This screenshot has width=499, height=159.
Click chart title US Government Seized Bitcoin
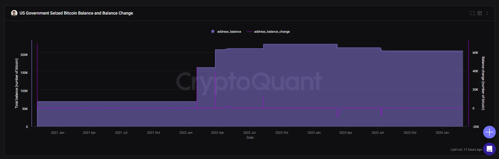(x=76, y=13)
